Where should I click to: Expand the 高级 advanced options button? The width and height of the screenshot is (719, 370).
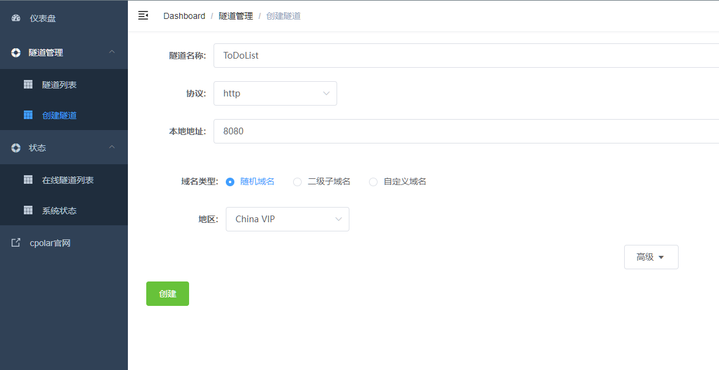[651, 257]
